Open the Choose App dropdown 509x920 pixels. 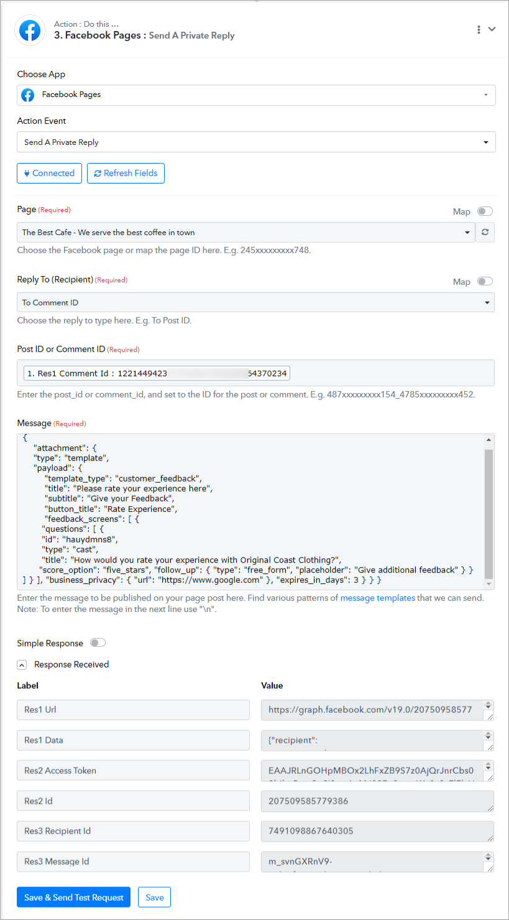pyautogui.click(x=256, y=95)
